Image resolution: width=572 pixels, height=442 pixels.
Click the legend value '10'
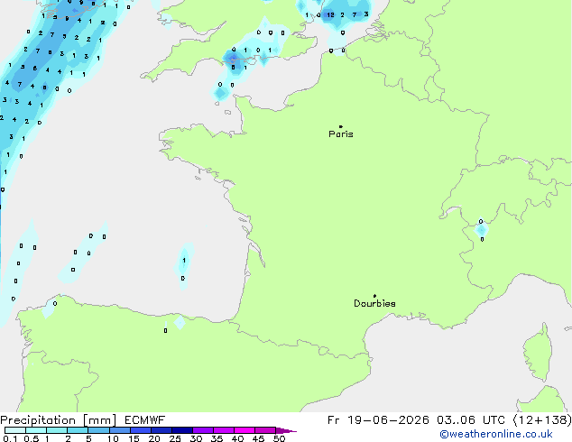tap(113, 438)
